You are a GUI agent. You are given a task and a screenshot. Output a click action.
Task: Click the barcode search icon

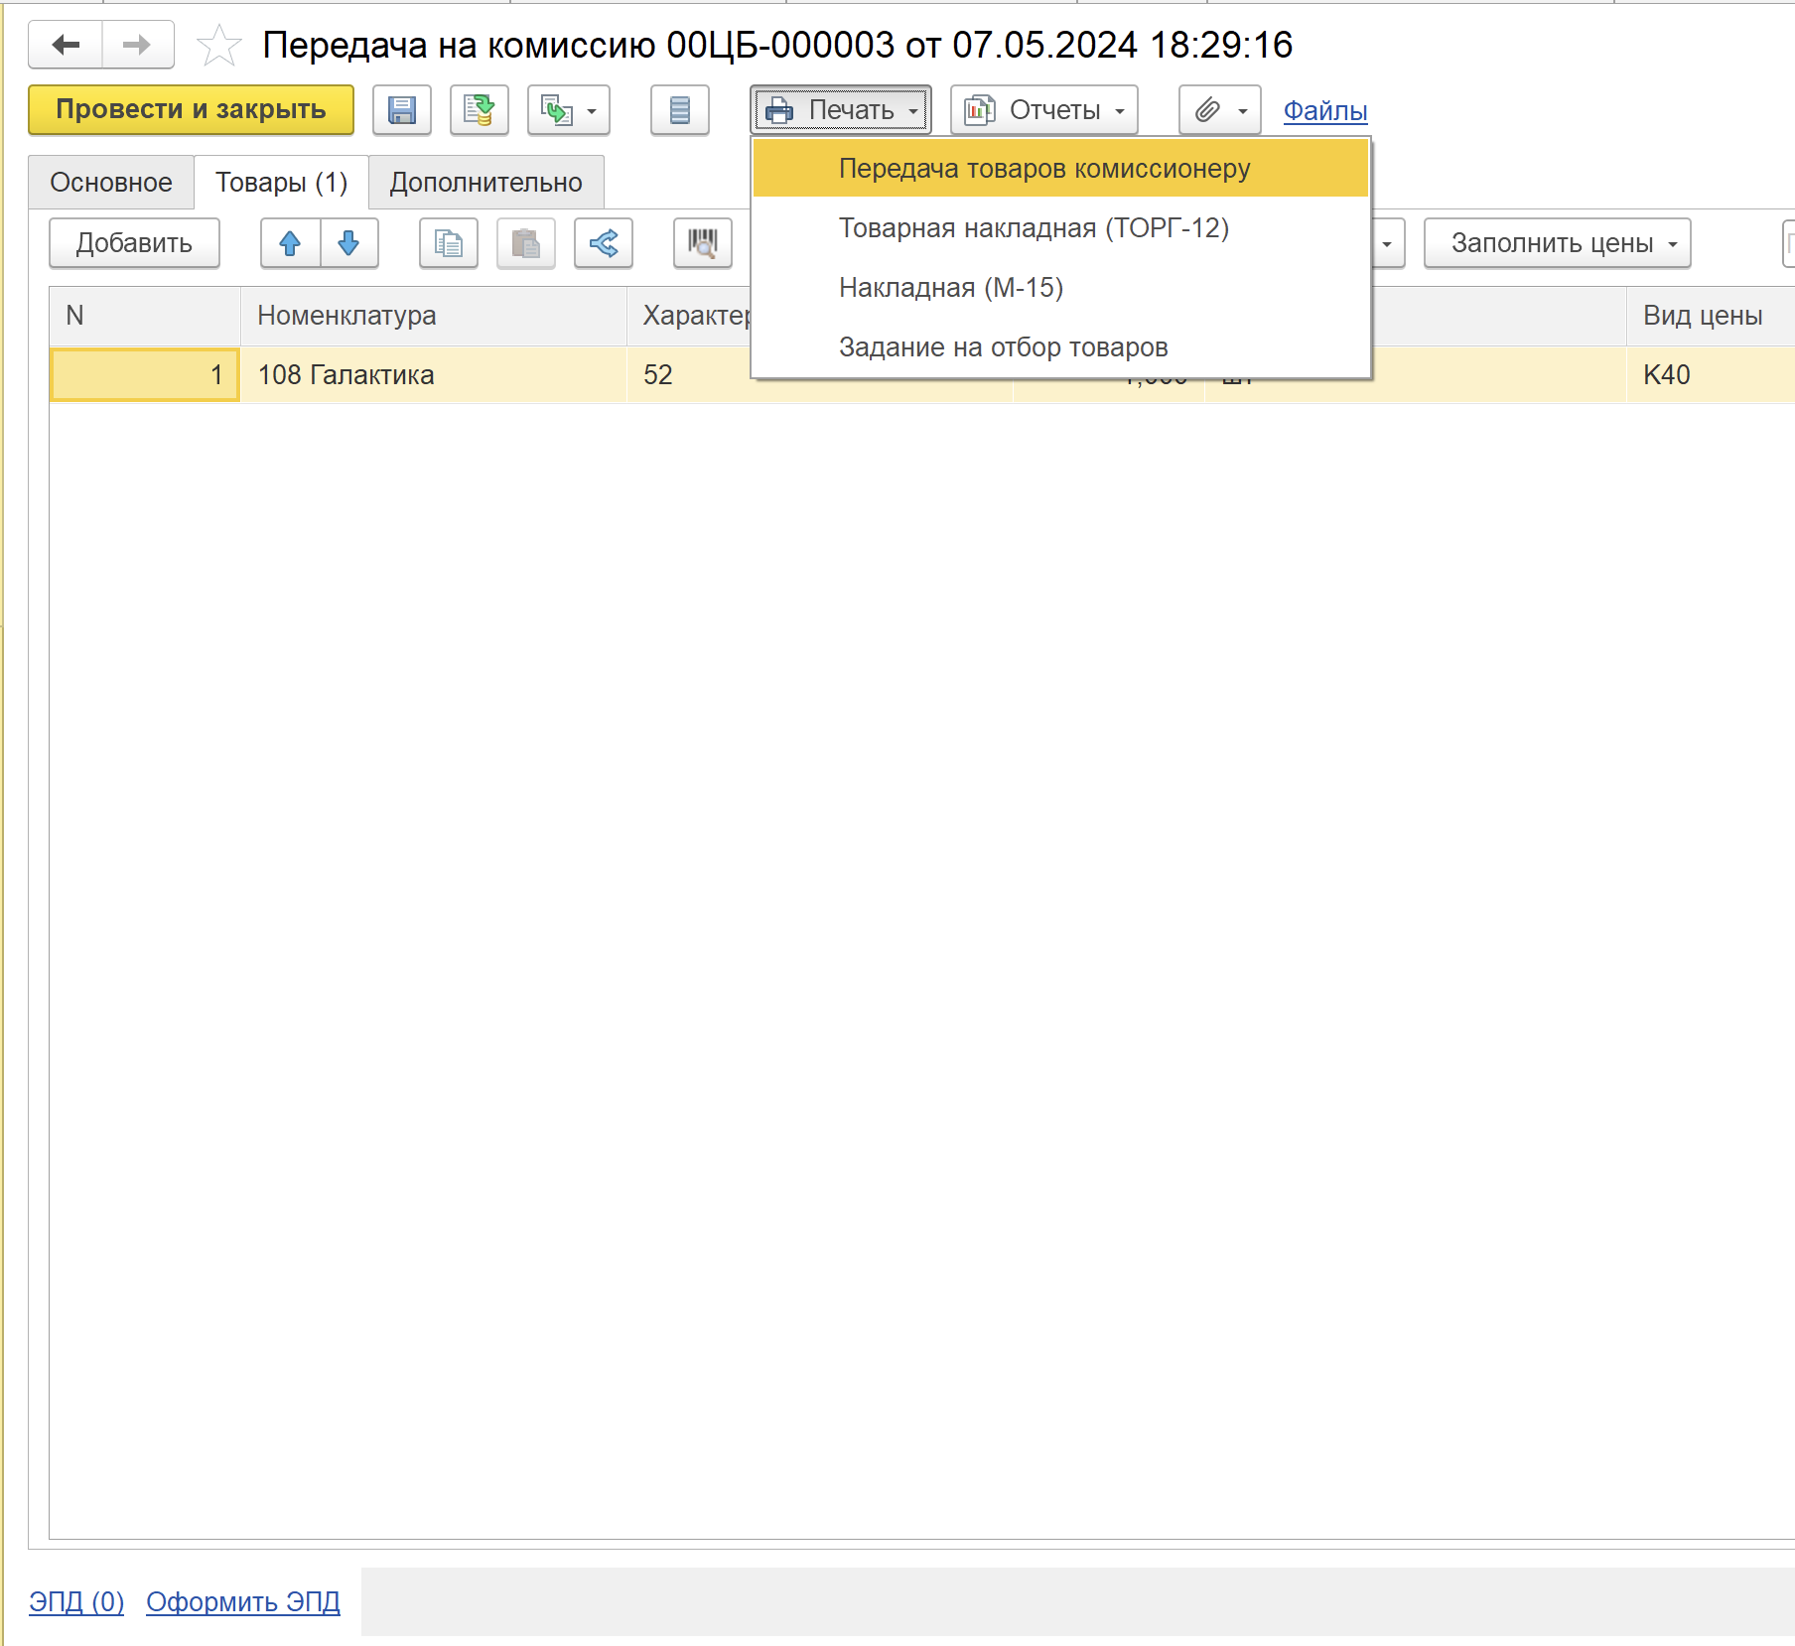[x=702, y=243]
